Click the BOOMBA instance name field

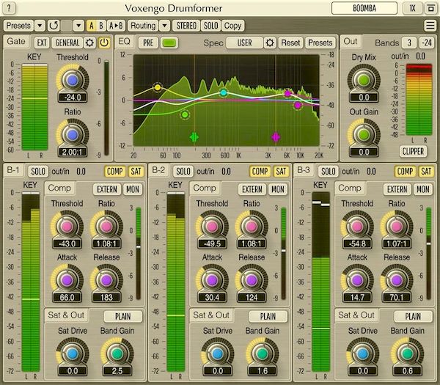(x=364, y=8)
